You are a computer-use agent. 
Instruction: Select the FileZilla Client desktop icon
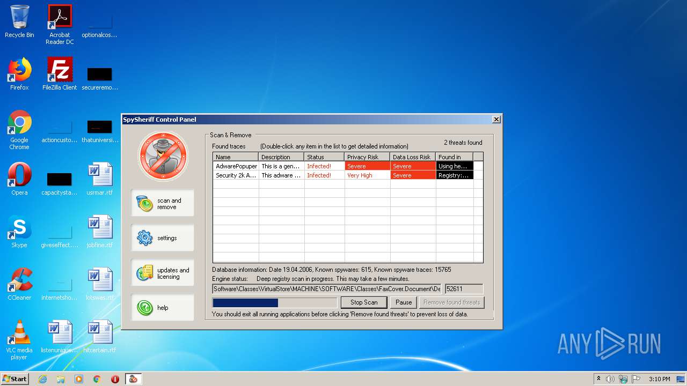point(60,75)
